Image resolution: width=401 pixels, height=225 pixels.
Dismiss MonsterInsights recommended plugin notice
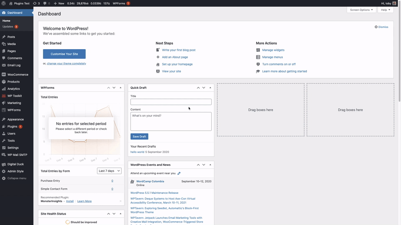pos(120,201)
